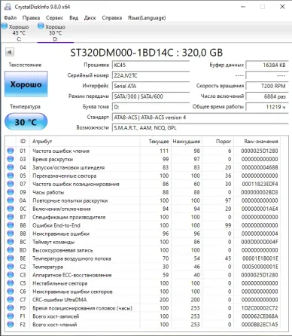
Task: Click status icon for BC Таймаут команды
Action: click(x=11, y=242)
